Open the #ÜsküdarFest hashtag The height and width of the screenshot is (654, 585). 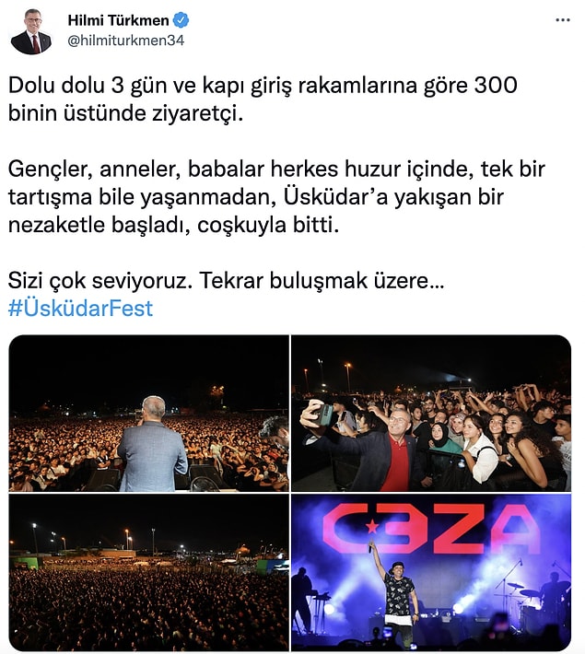[80, 309]
